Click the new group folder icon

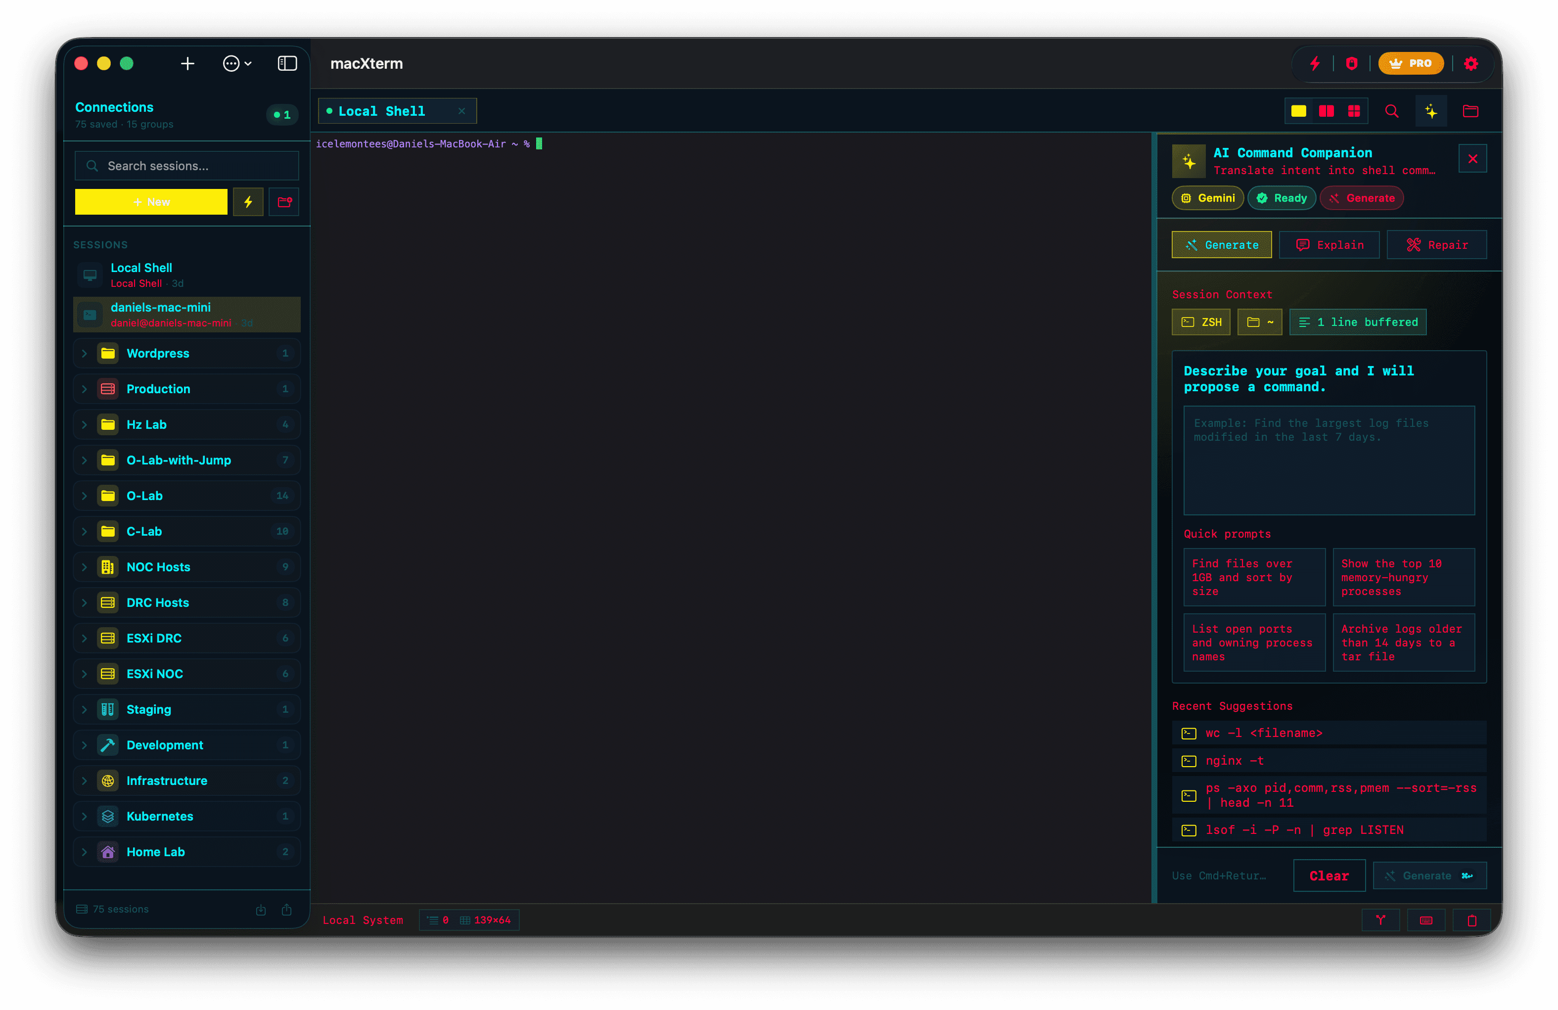[x=284, y=202]
